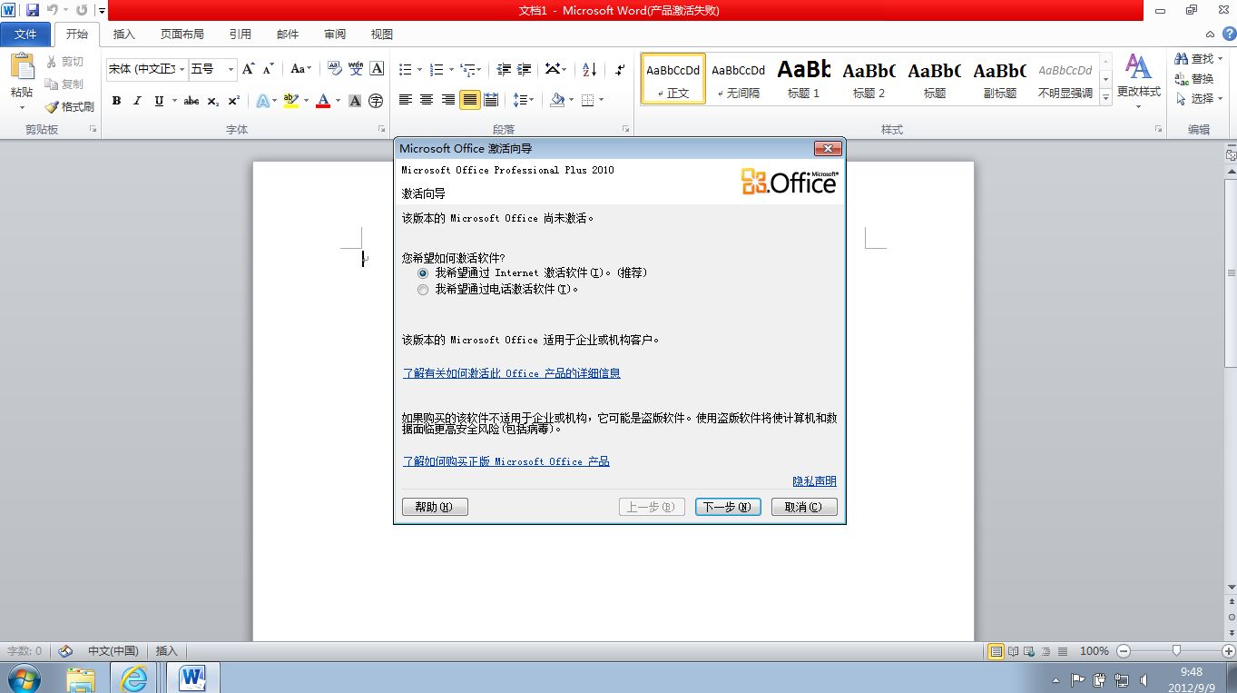Open the Change Case (Aa) dropdown

click(x=300, y=69)
